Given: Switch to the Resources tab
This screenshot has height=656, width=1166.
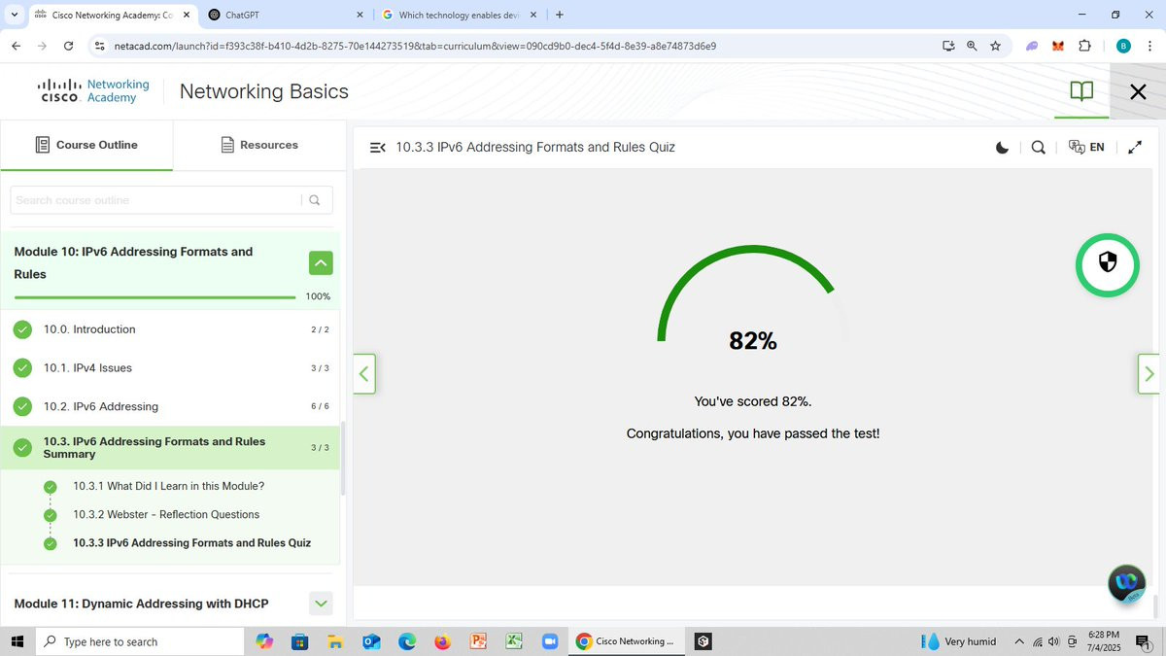Looking at the screenshot, I should coord(259,145).
